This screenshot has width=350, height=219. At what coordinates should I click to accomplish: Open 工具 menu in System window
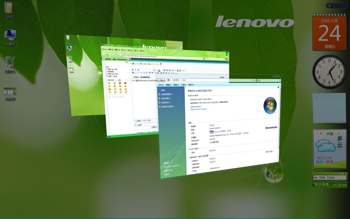tap(184, 85)
